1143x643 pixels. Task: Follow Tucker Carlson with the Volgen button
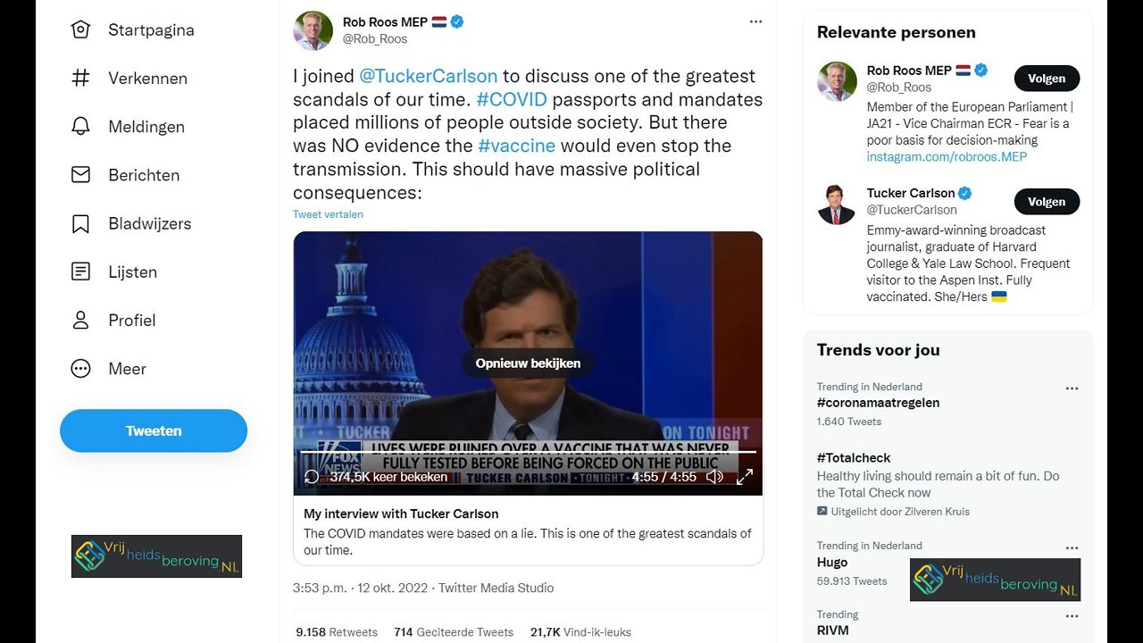pos(1047,202)
